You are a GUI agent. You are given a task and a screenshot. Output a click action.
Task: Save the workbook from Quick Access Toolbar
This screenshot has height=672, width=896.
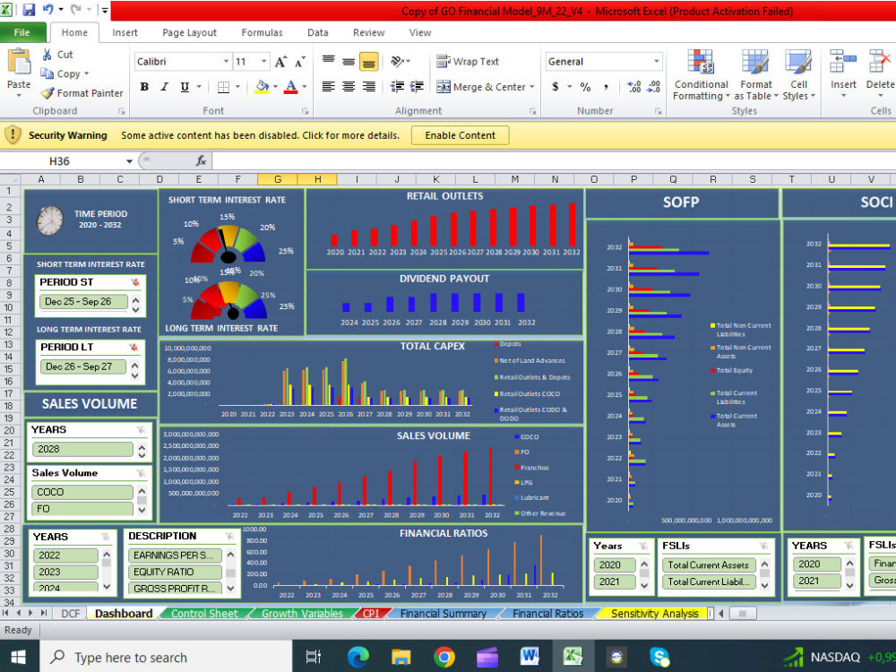click(x=29, y=10)
